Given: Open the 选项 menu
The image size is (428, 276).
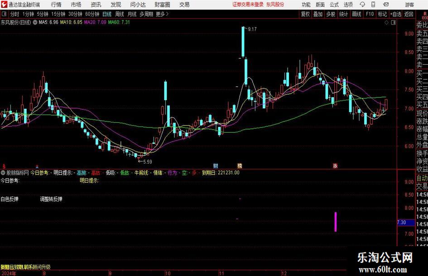Looking at the screenshot, I should point(348,5).
